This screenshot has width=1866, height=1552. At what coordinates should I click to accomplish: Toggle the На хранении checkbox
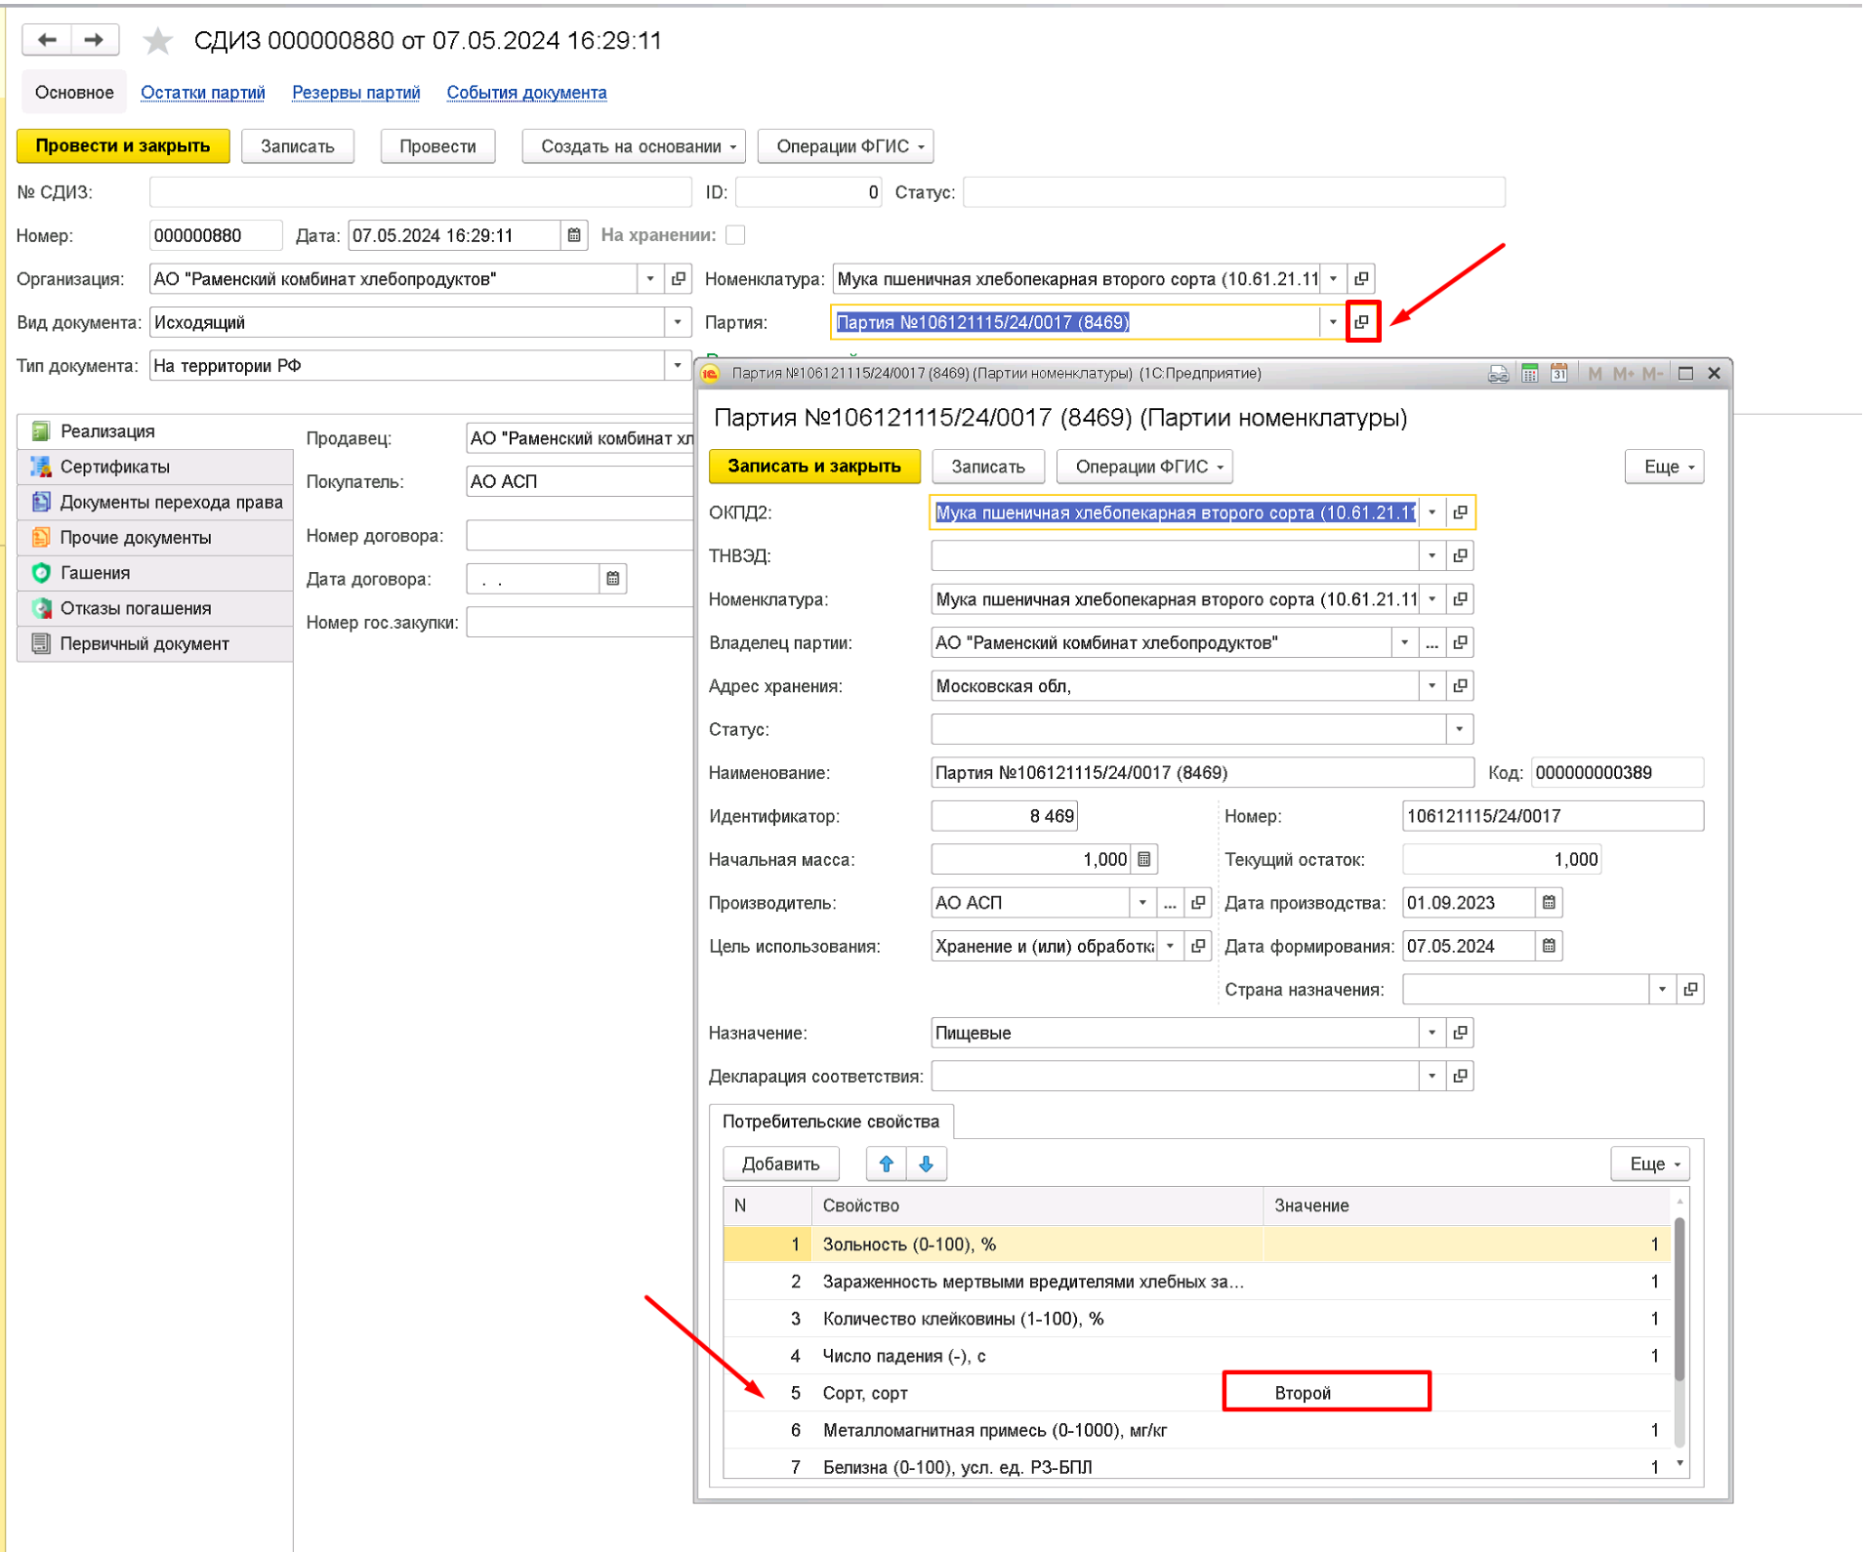coord(735,235)
